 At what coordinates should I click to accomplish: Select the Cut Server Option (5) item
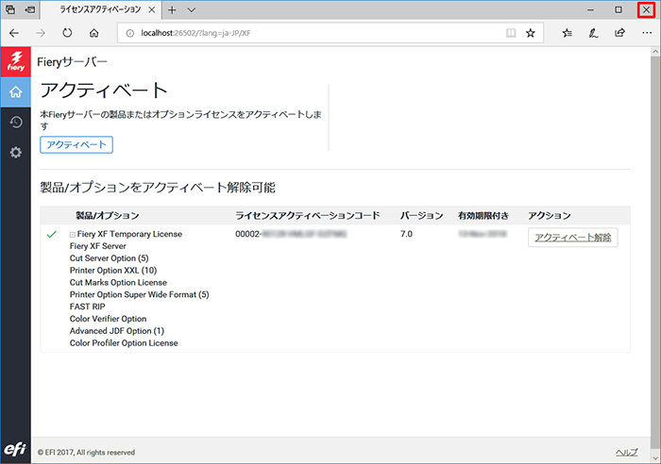pyautogui.click(x=110, y=258)
